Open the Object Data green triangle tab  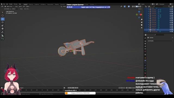point(145,71)
